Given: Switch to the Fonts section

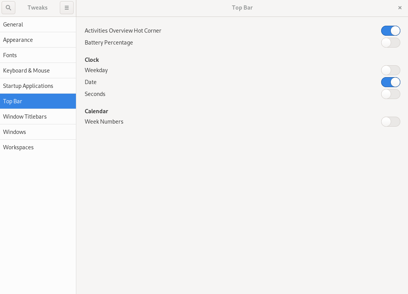Looking at the screenshot, I should [x=10, y=55].
